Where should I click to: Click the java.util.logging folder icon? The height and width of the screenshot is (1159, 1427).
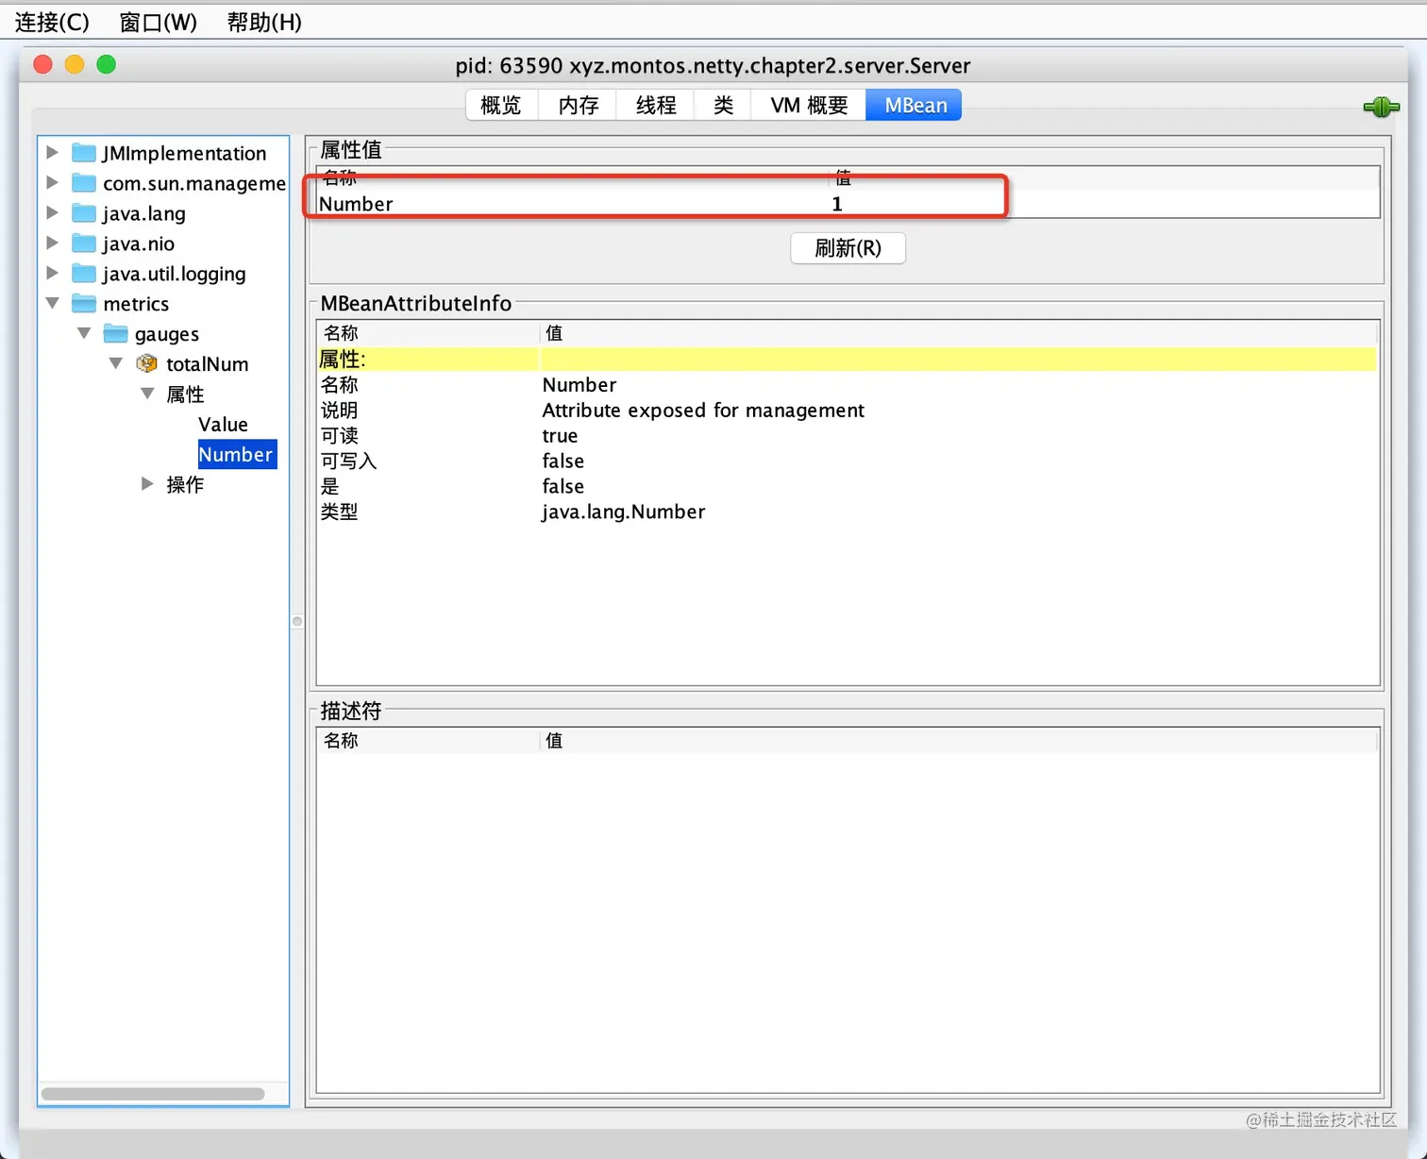[x=85, y=274]
